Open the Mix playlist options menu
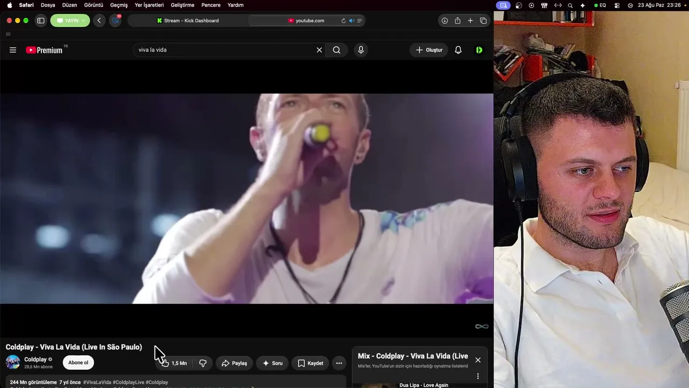Viewport: 689px width, 388px height. [x=478, y=376]
